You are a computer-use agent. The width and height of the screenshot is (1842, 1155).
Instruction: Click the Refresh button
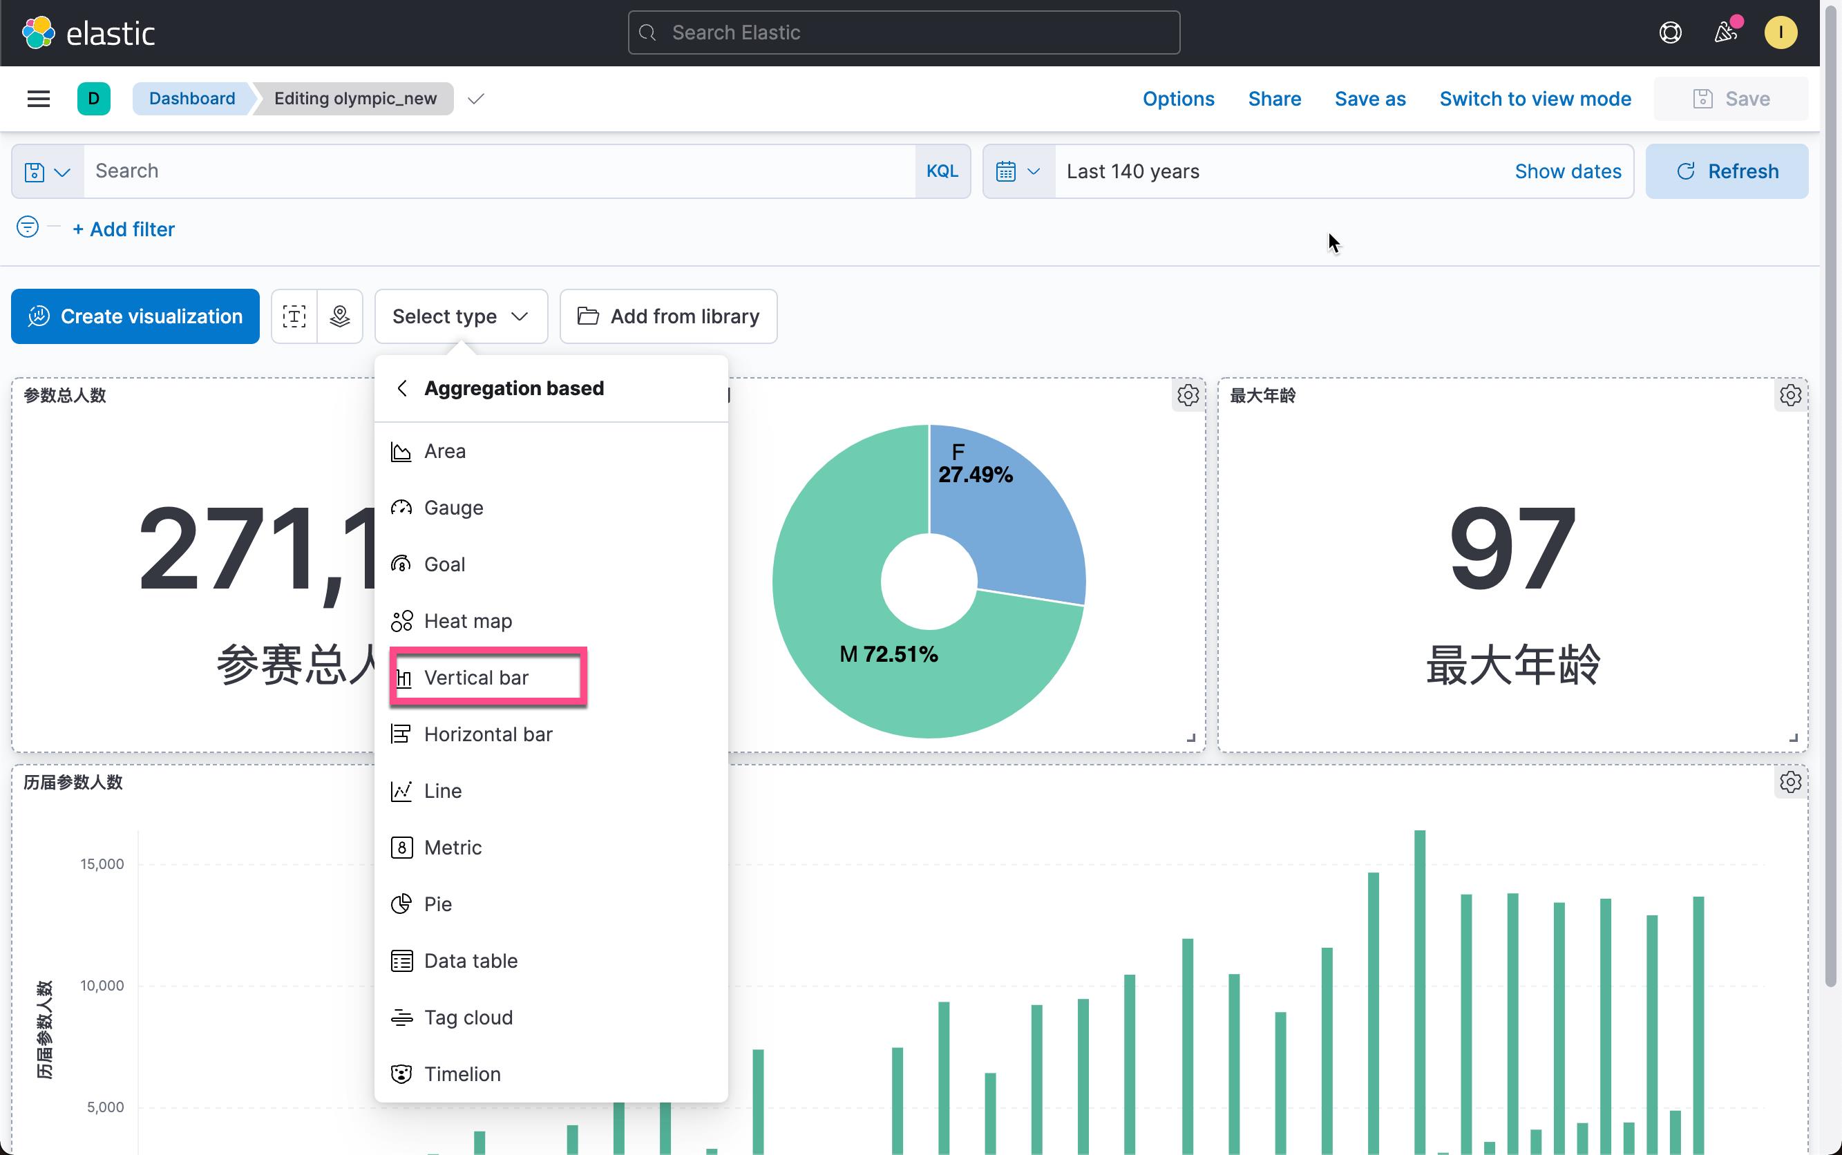pyautogui.click(x=1727, y=171)
